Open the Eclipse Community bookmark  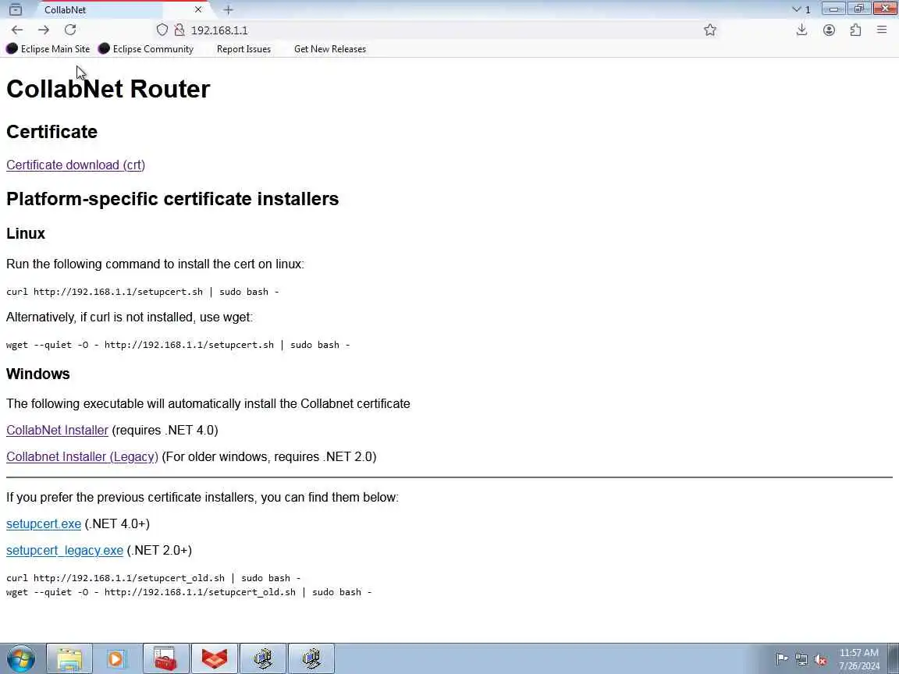[146, 48]
